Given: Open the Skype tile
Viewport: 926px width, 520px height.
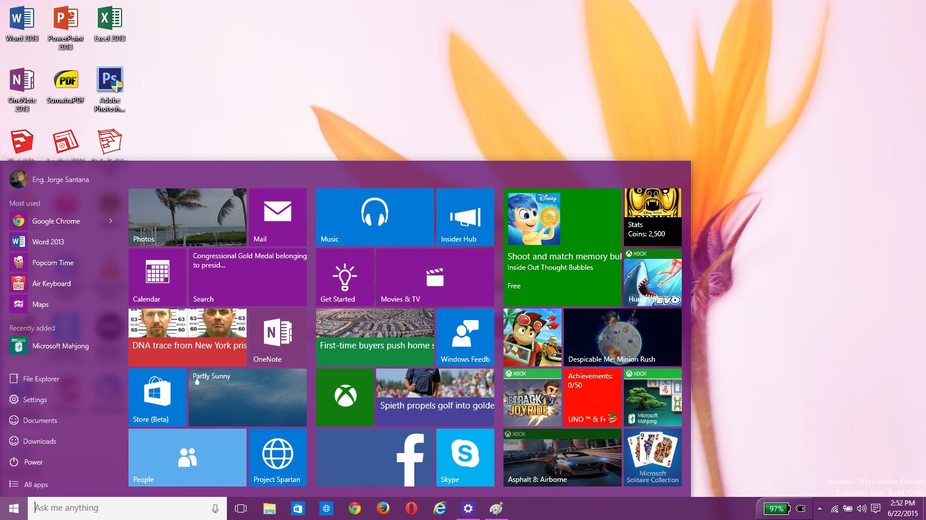Looking at the screenshot, I should pyautogui.click(x=465, y=458).
